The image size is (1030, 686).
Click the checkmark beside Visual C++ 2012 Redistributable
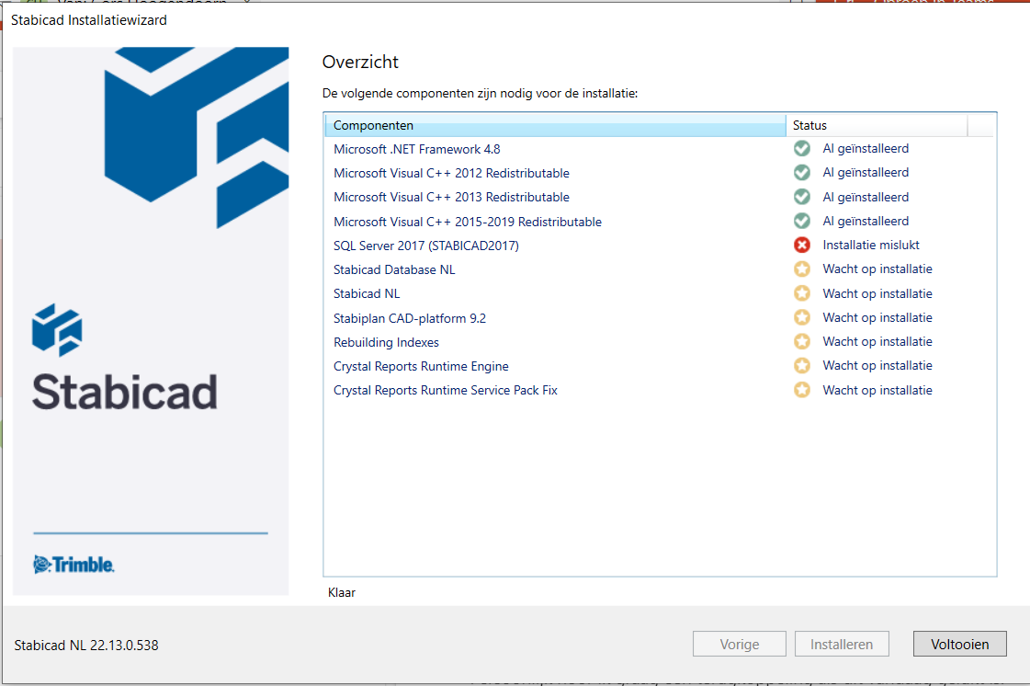coord(801,172)
